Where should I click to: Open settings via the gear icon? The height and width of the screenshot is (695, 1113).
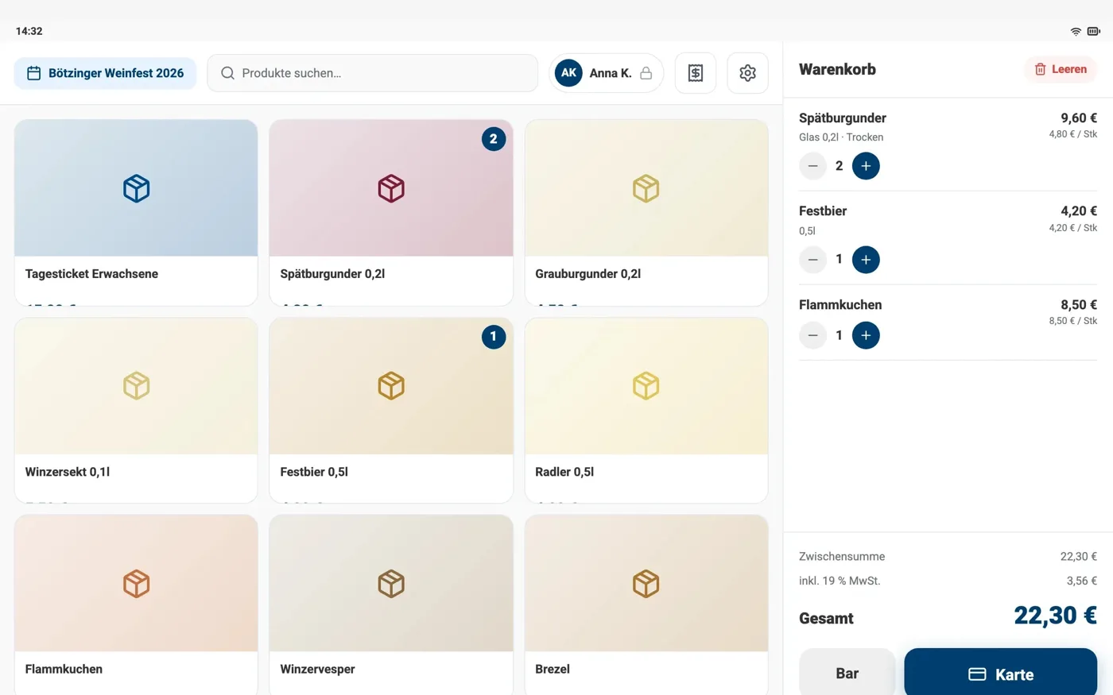tap(747, 73)
